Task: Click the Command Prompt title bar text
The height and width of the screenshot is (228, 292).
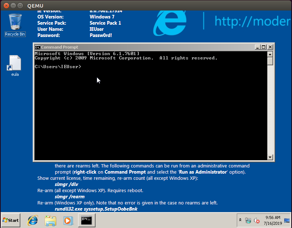Action: tap(60, 47)
